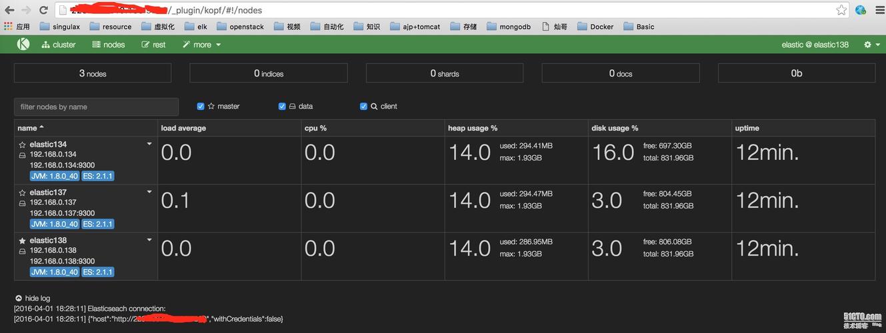This screenshot has width=886, height=333.
Task: Open settings gear in navbar
Action: (867, 45)
